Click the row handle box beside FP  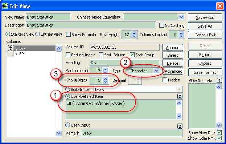pos(11,54)
